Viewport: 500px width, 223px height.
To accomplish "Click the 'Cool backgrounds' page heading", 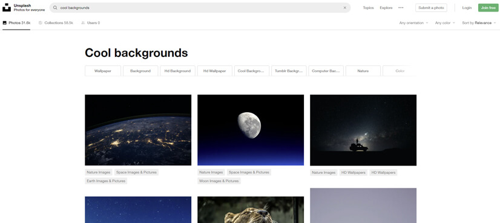I will click(x=136, y=53).
